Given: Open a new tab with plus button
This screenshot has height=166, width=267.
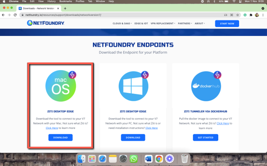Looking at the screenshot, I should [65, 8].
